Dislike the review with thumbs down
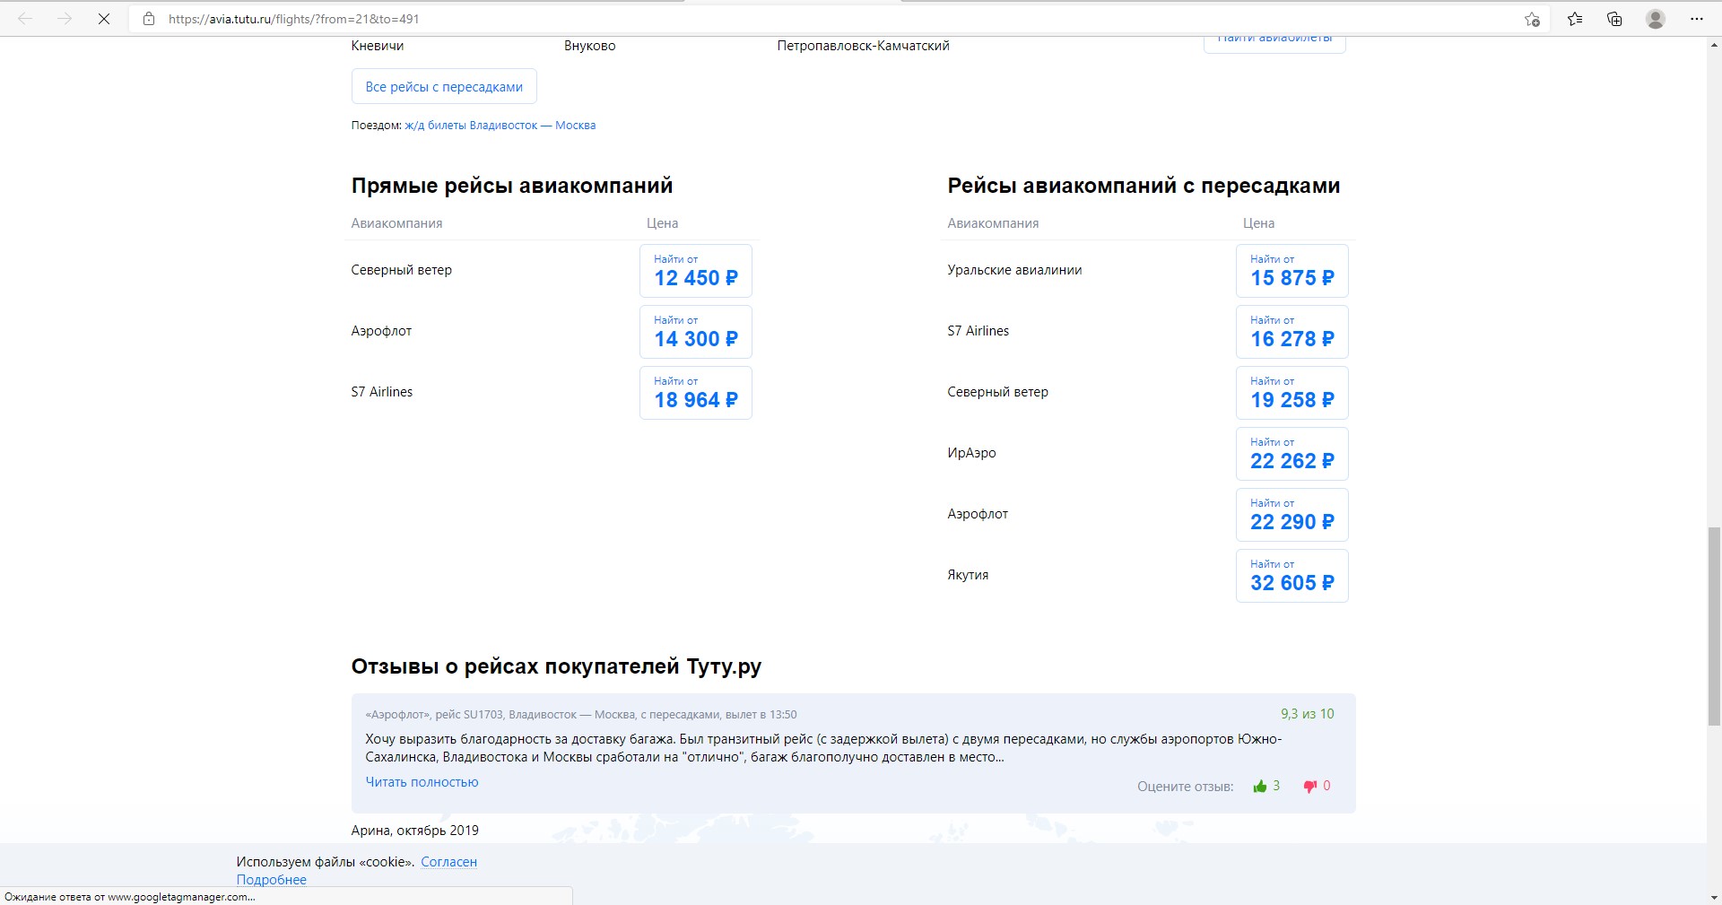Image resolution: width=1722 pixels, height=905 pixels. (1310, 787)
